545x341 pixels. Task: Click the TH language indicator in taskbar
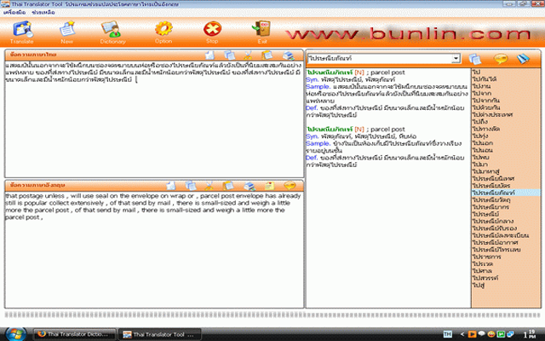click(x=448, y=334)
